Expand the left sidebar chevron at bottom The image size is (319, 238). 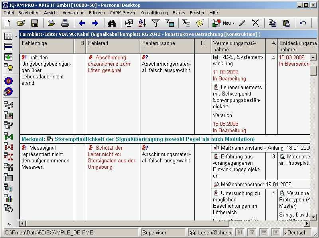(x=10, y=224)
